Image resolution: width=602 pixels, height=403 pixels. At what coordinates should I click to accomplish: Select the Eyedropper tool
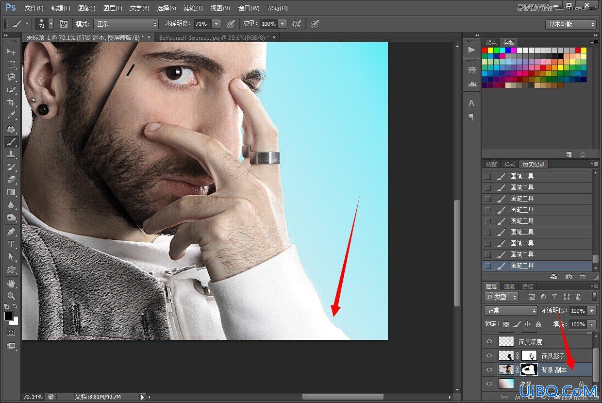point(11,115)
